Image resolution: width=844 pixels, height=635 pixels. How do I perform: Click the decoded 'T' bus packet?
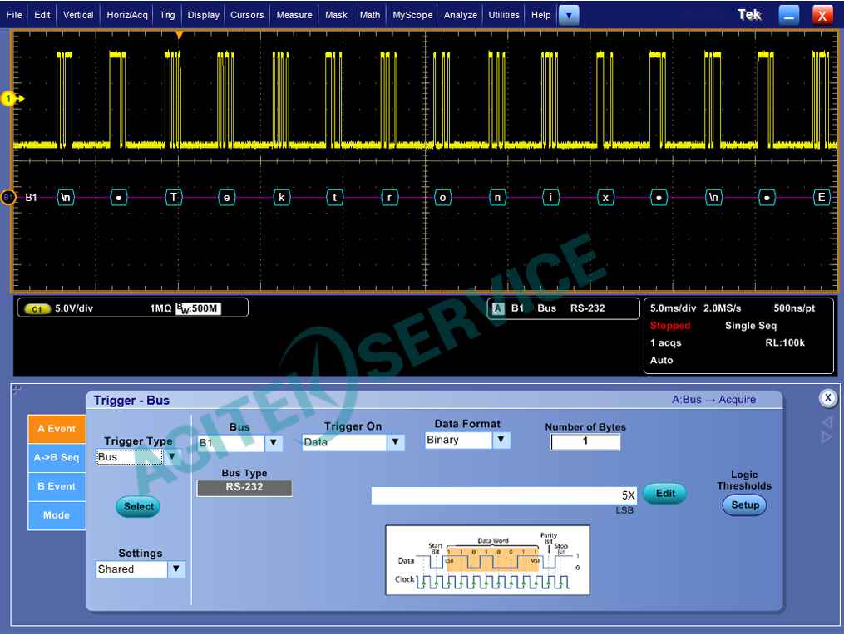(173, 198)
